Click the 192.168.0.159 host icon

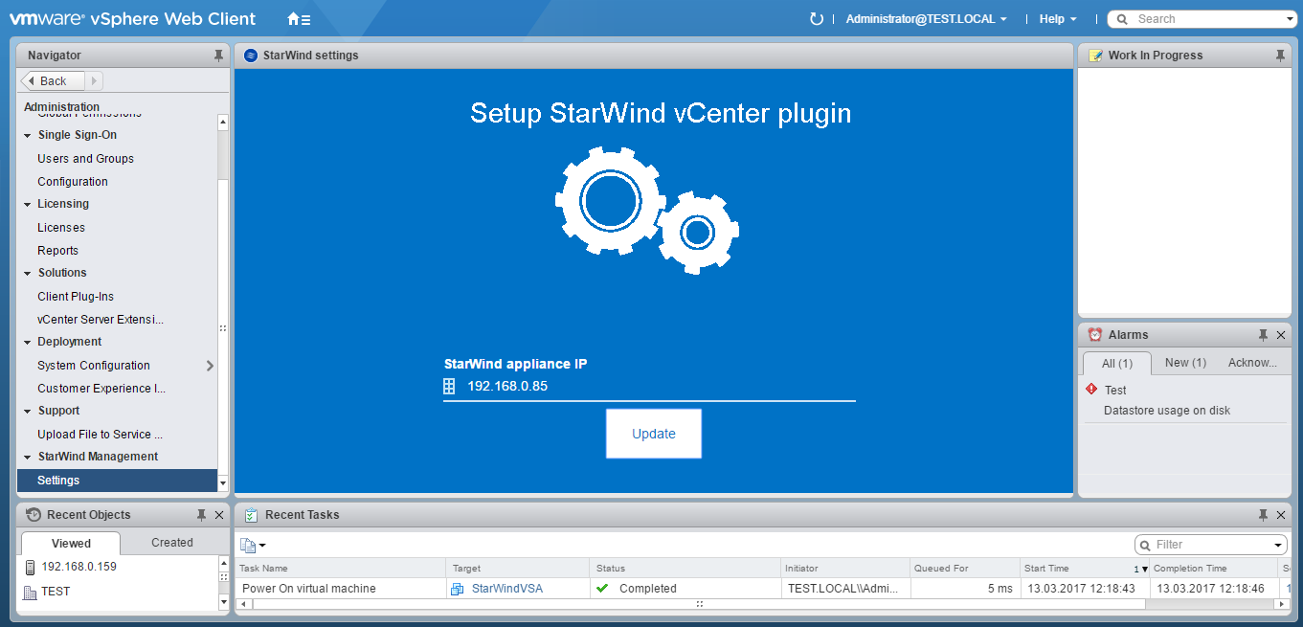(x=30, y=567)
